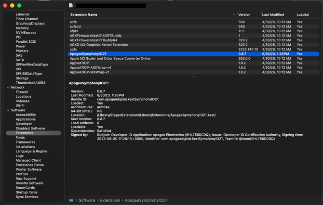Click Software in the path bar
The width and height of the screenshot is (323, 205).
coord(87,200)
